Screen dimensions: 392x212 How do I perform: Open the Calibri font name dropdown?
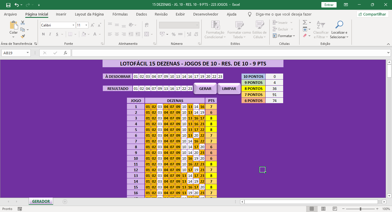(73, 25)
